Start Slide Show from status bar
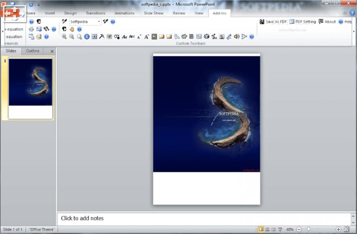Screen dimensions: 357x234 coord(280,229)
